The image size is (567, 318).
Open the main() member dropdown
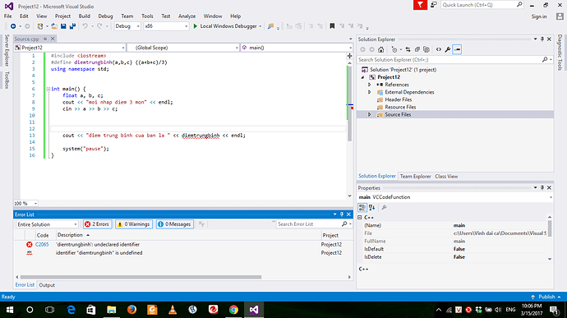(296, 48)
